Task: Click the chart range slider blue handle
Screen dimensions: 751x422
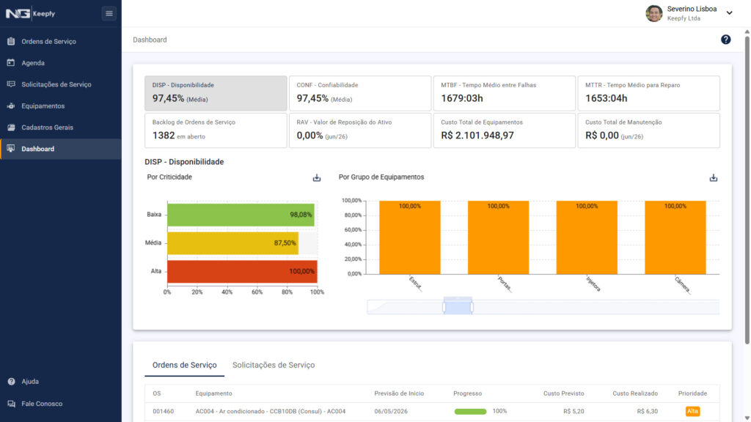Action: click(x=458, y=306)
